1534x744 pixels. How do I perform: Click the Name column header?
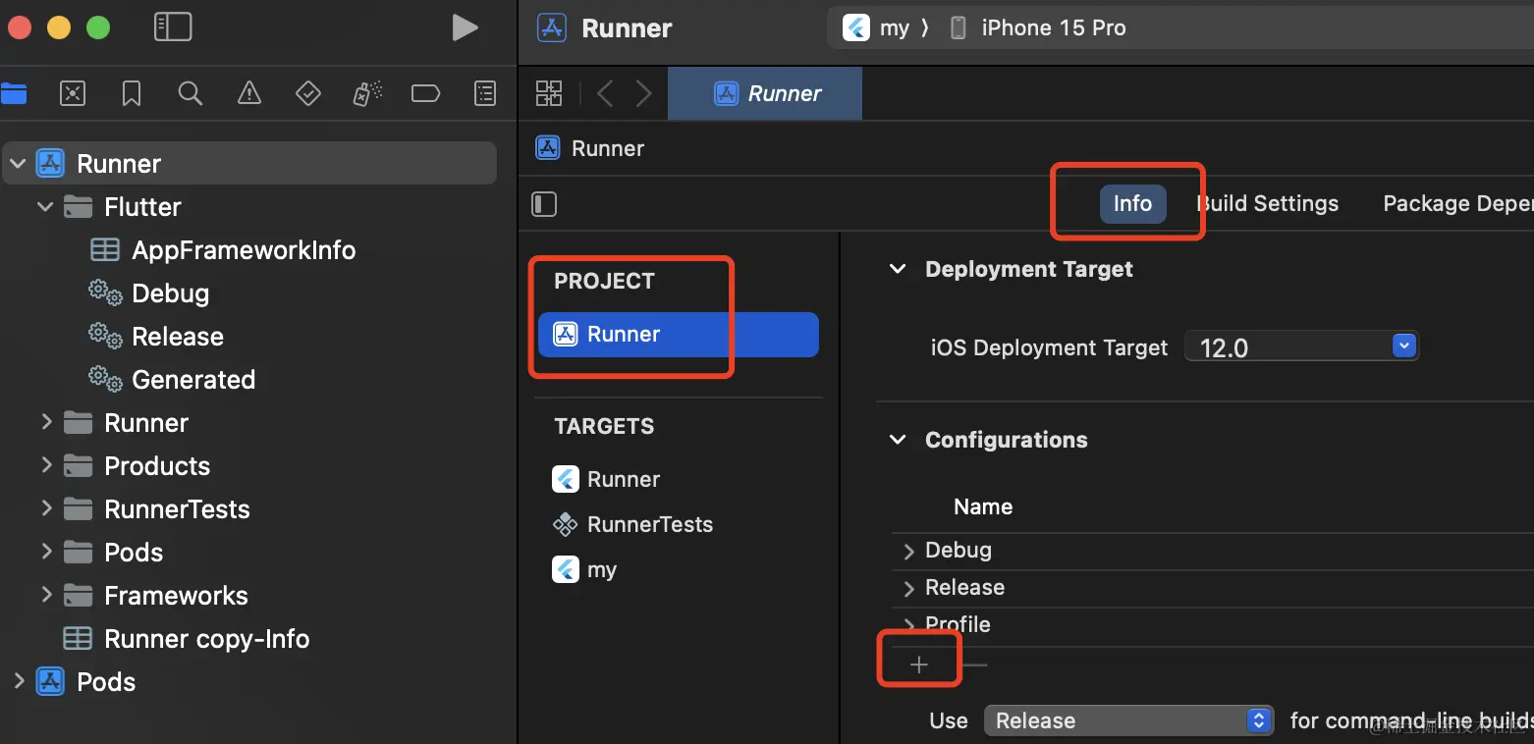tap(982, 506)
